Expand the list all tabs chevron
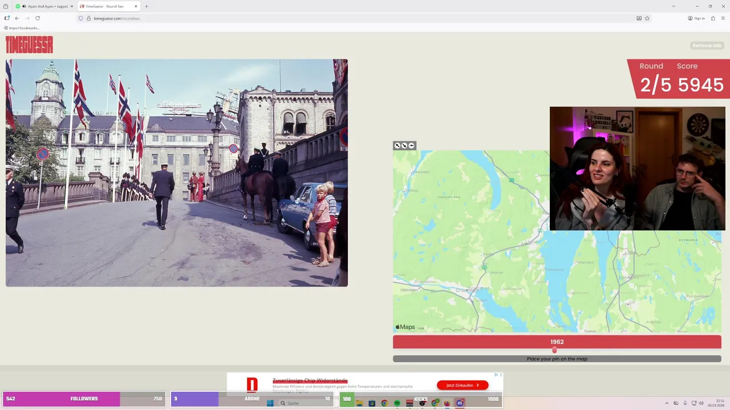730x410 pixels. pyautogui.click(x=673, y=6)
